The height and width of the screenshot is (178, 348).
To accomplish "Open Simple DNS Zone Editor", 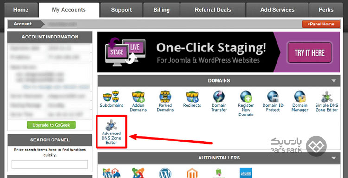I will click(327, 102).
